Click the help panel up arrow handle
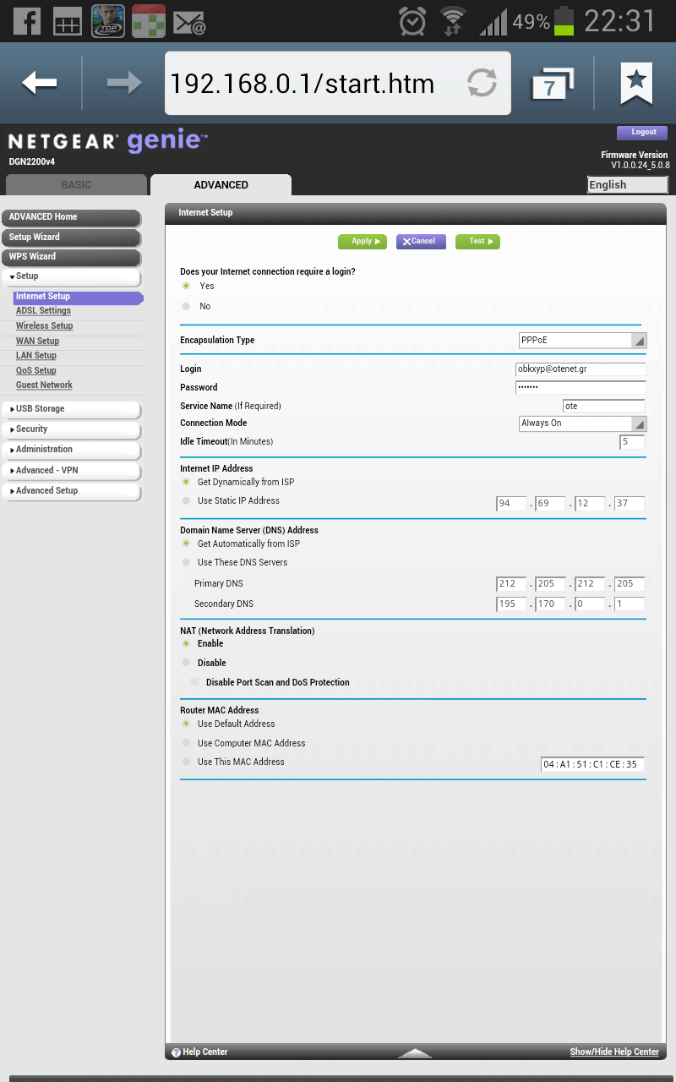Viewport: 676px width, 1082px height. pos(415,1052)
